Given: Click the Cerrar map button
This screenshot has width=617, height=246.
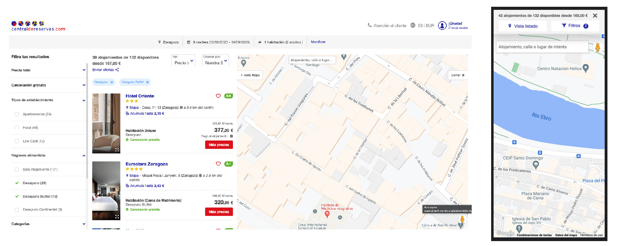Looking at the screenshot, I should tap(458, 75).
